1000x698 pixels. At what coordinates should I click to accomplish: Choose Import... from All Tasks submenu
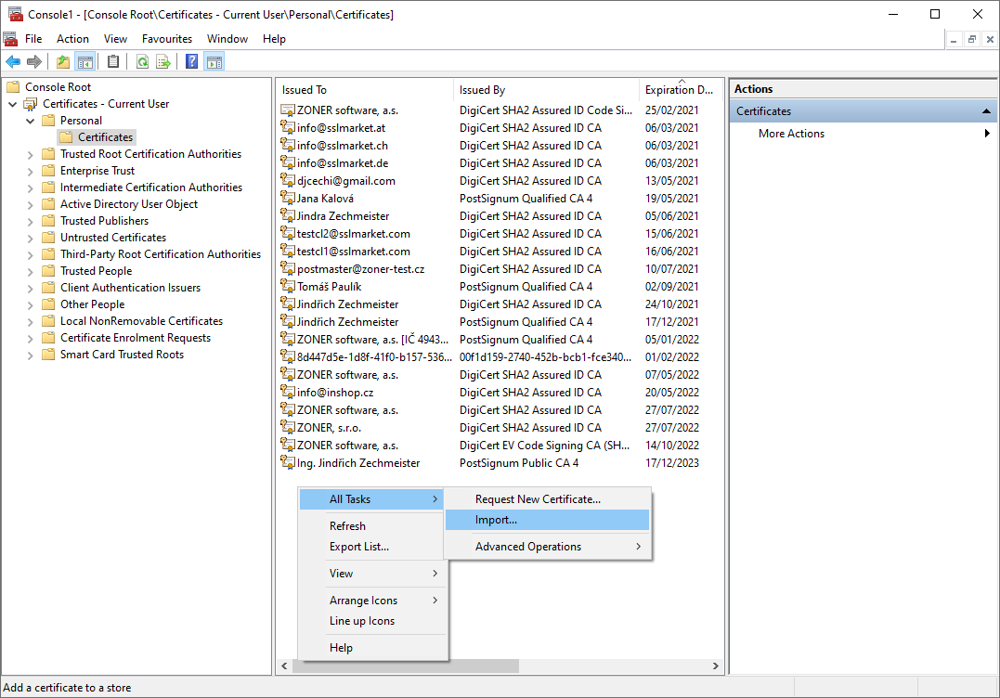coord(548,520)
